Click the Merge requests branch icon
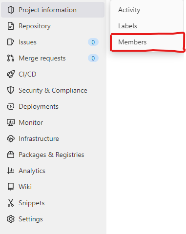186x234 pixels. (x=11, y=58)
